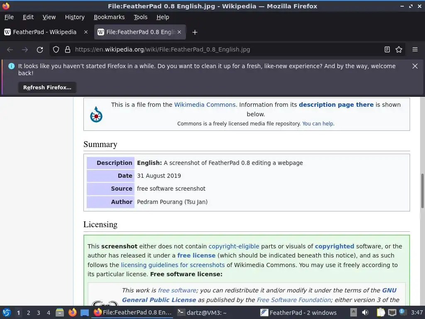Follow the copyrighted link
Image resolution: width=425 pixels, height=319 pixels.
tap(335, 246)
